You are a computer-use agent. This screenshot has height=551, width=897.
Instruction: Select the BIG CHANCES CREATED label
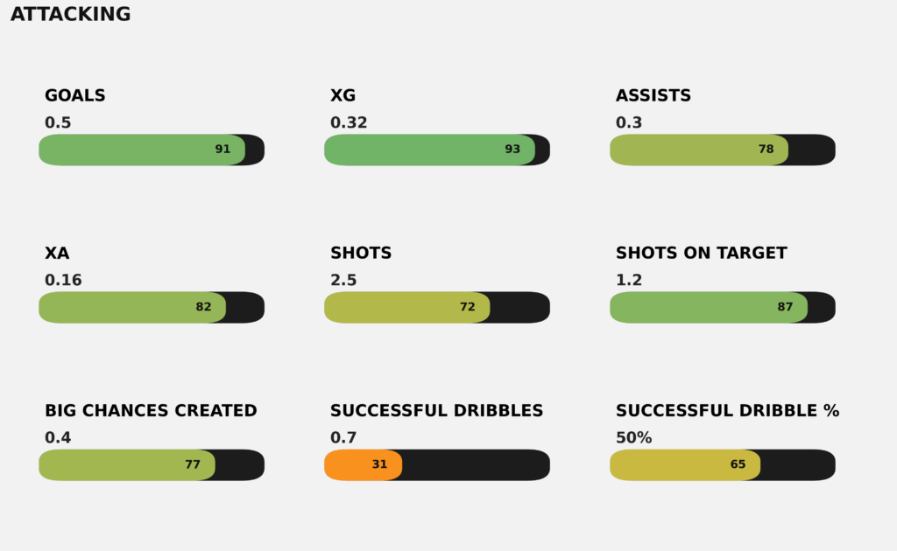(151, 411)
